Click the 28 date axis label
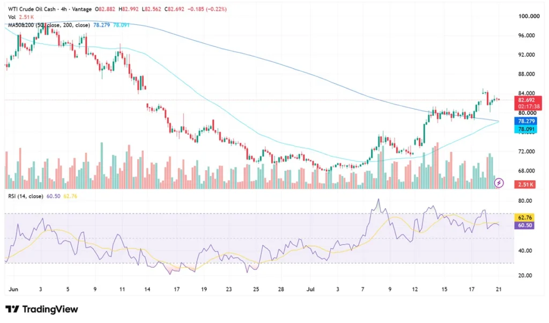 pyautogui.click(x=281, y=289)
